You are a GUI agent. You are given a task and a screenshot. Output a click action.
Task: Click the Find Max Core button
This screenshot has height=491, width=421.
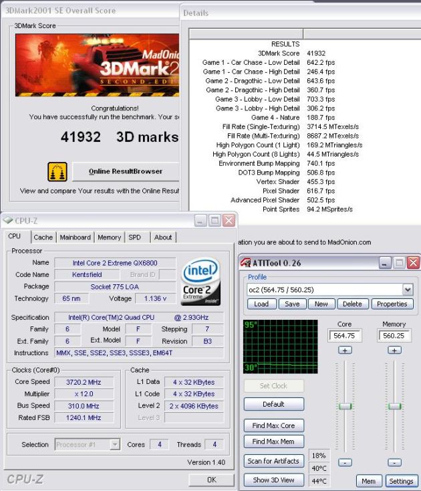pos(274,425)
